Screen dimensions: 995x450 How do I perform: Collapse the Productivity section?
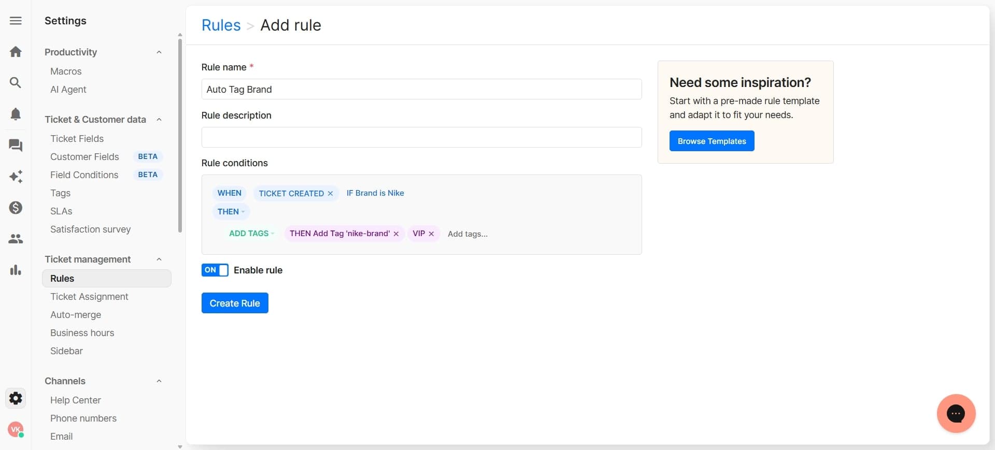click(159, 52)
